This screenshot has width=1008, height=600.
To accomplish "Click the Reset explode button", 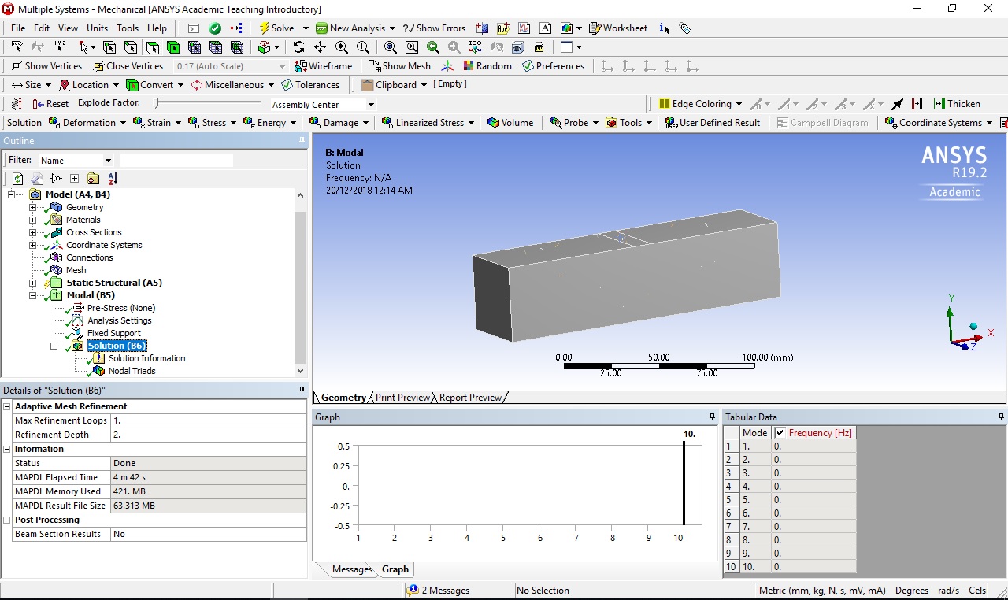I will tap(50, 104).
